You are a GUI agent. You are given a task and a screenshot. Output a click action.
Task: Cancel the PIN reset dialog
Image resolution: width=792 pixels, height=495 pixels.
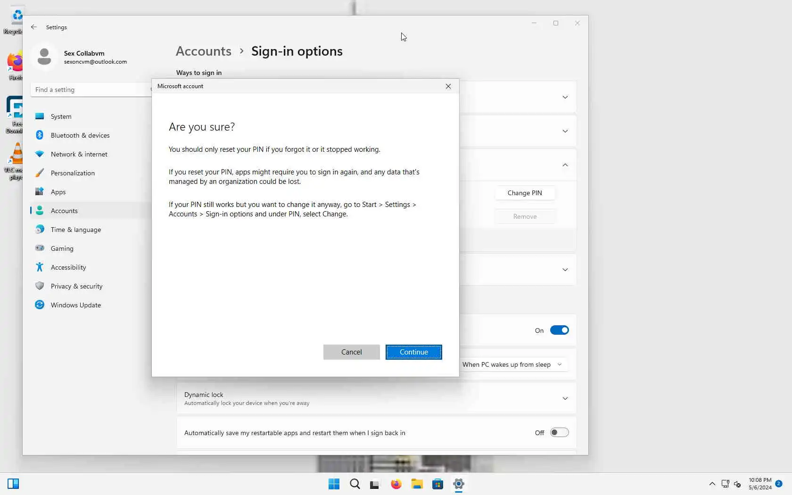coord(352,352)
